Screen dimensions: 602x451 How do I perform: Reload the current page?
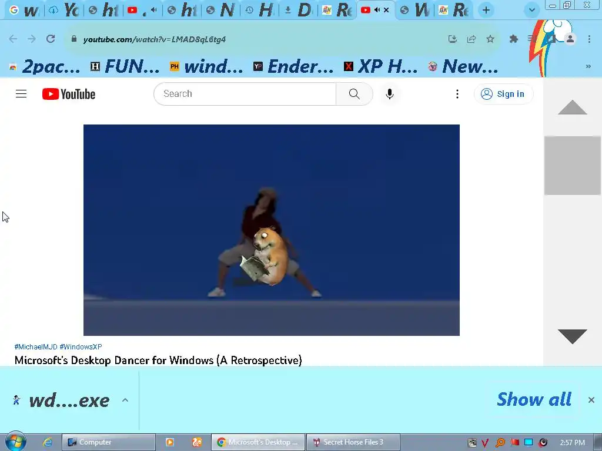[51, 39]
